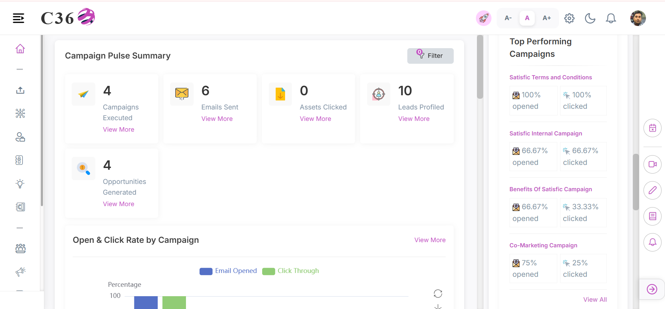This screenshot has width=665, height=309.
Task: Open the calendar quick action button
Action: [x=653, y=128]
